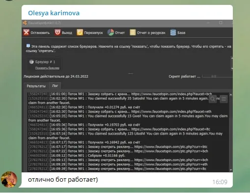This screenshot has height=193, width=250.
Task: Open the Отчет о ресурсах notes icon
Action: 133,32
